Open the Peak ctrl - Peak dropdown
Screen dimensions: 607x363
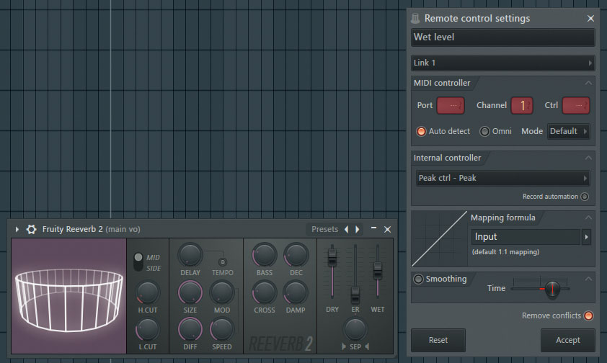[503, 178]
